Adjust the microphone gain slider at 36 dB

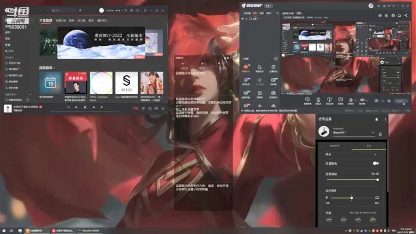click(352, 180)
